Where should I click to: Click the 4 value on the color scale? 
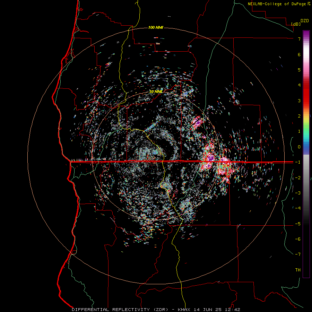299,85
